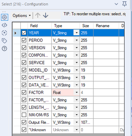Move selected row up with arrow
Screen dimensions: 132x136
pyautogui.click(x=38, y=15)
